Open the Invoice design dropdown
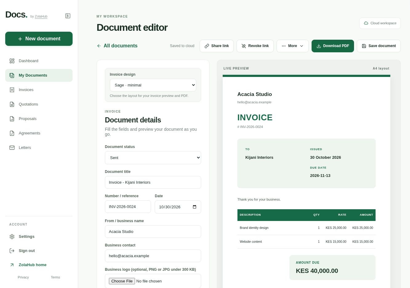Screen dimensions: 410x288 [x=153, y=85]
